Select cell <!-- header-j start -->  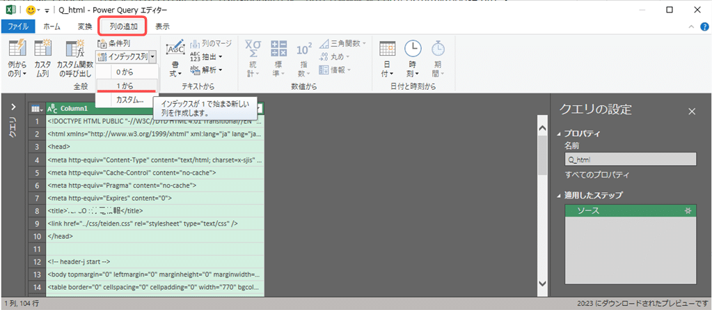click(x=155, y=262)
